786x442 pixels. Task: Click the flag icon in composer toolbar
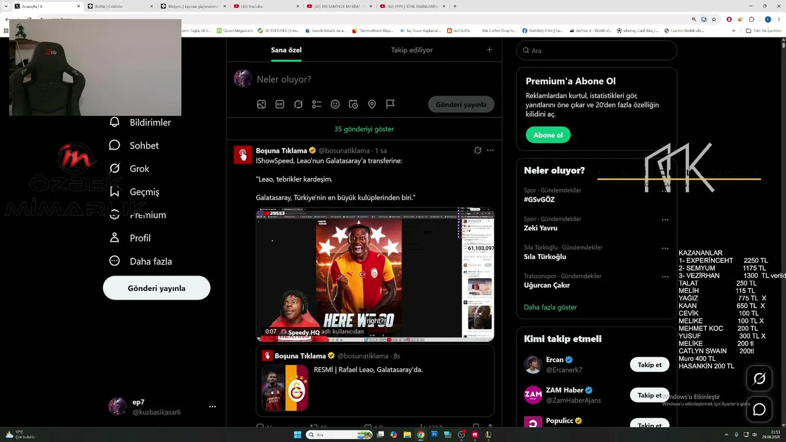coord(391,104)
